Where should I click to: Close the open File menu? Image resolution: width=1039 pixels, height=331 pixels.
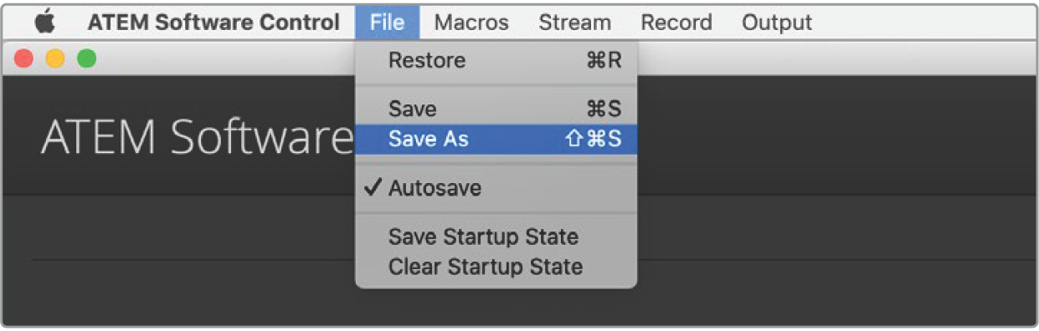pos(387,23)
